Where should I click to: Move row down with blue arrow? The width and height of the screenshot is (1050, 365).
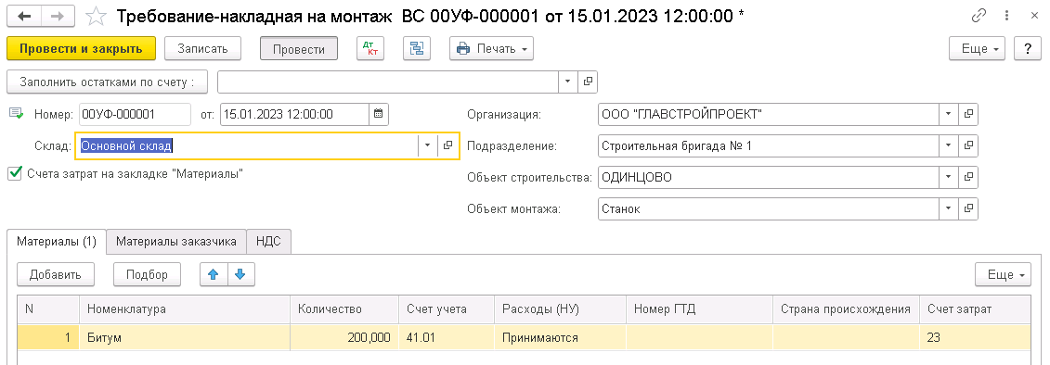(x=241, y=274)
